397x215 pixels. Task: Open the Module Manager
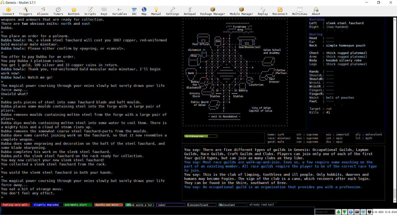241,11
